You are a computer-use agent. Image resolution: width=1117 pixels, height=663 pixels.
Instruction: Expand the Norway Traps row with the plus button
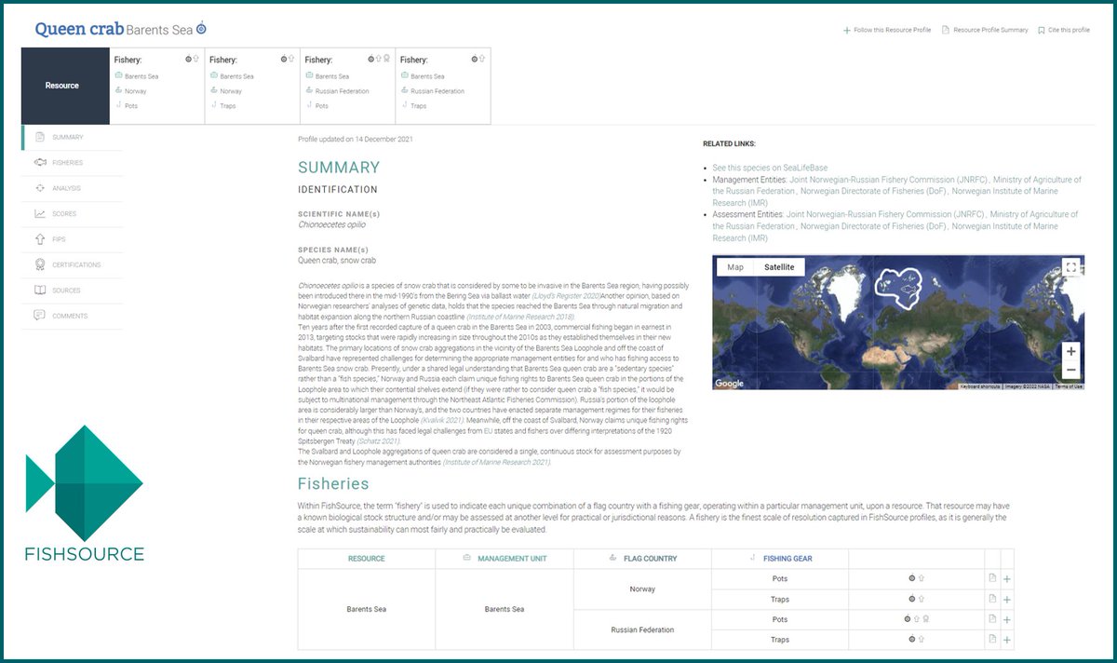pyautogui.click(x=1007, y=600)
